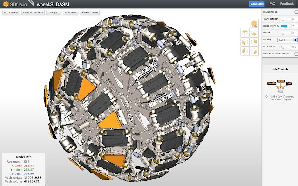This screenshot has height=186, width=298.
Task: Collapse panel with Hide Controls
Action: (x=279, y=69)
